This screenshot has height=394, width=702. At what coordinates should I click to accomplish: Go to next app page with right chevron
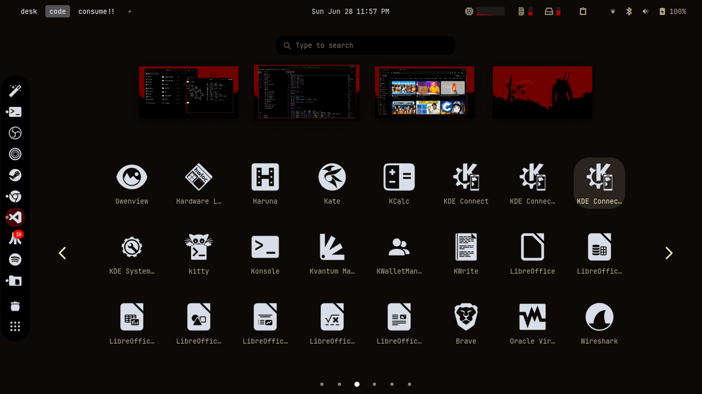click(669, 253)
